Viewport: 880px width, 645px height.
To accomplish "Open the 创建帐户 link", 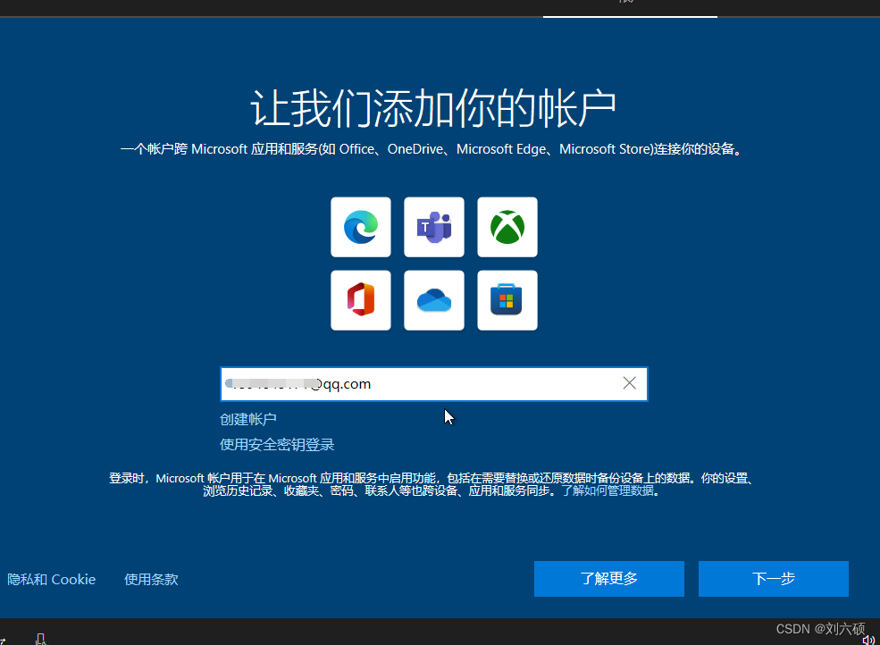I will click(247, 418).
